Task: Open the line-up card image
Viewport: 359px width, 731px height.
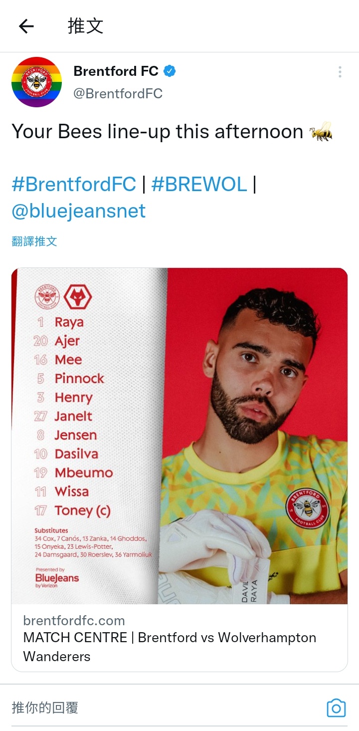Action: [x=179, y=436]
